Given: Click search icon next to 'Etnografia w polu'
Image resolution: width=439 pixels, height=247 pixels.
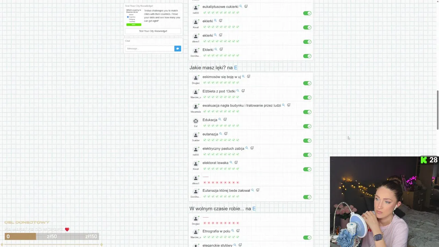Looking at the screenshot, I should (x=233, y=231).
